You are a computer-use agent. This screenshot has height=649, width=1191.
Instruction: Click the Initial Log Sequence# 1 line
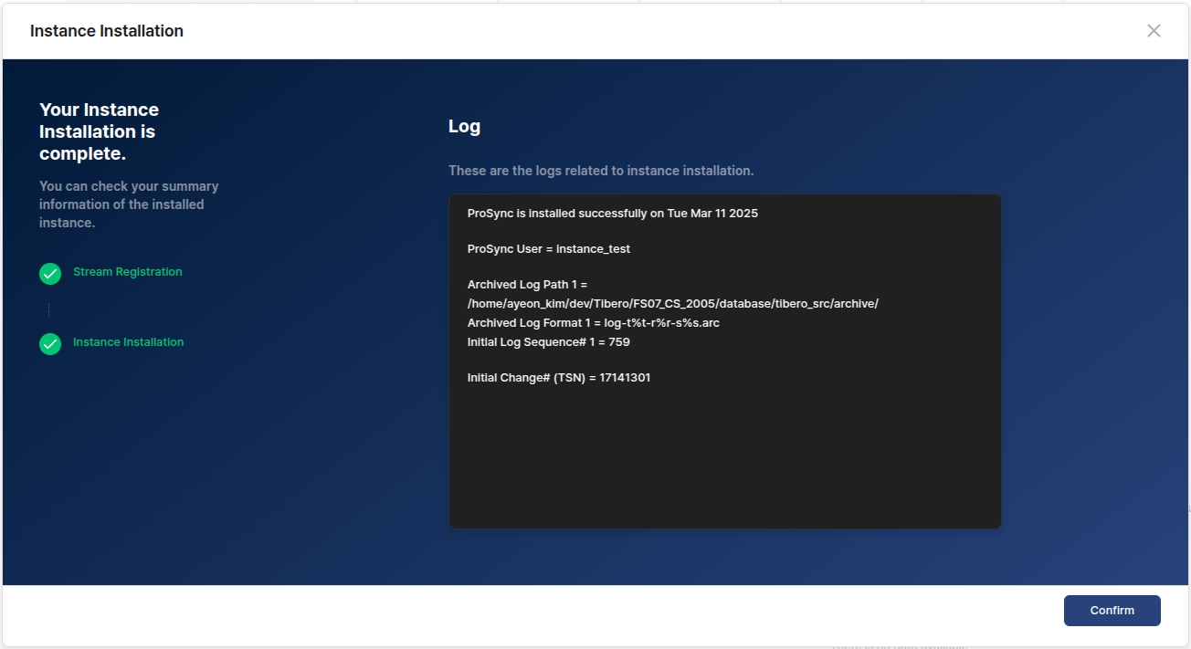click(548, 342)
